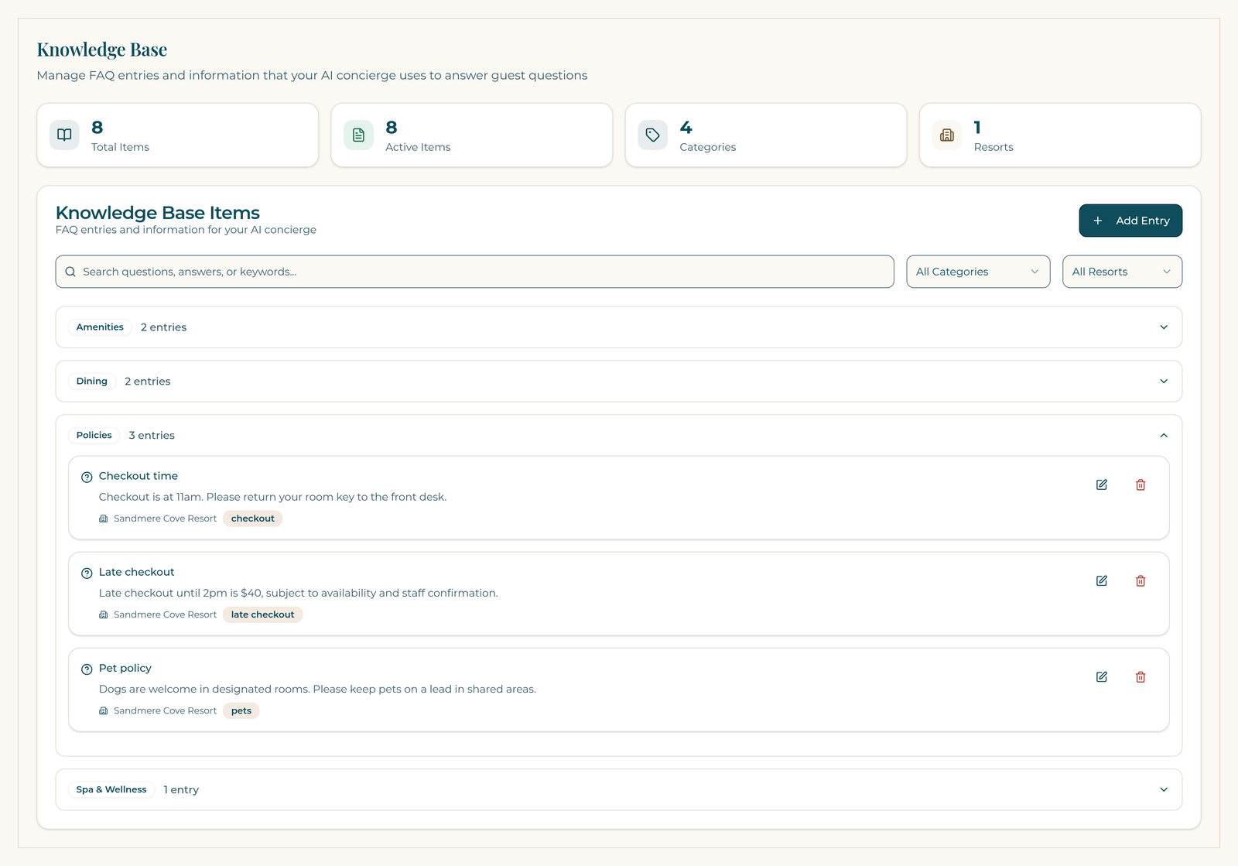Expand the Amenities category chevron

(x=1164, y=327)
